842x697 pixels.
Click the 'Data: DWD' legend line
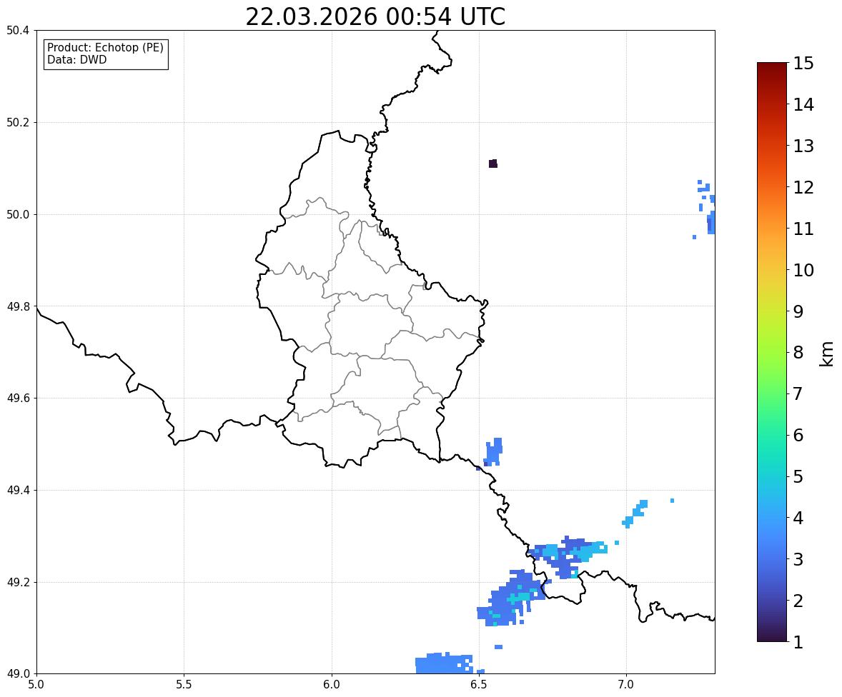tap(76, 59)
